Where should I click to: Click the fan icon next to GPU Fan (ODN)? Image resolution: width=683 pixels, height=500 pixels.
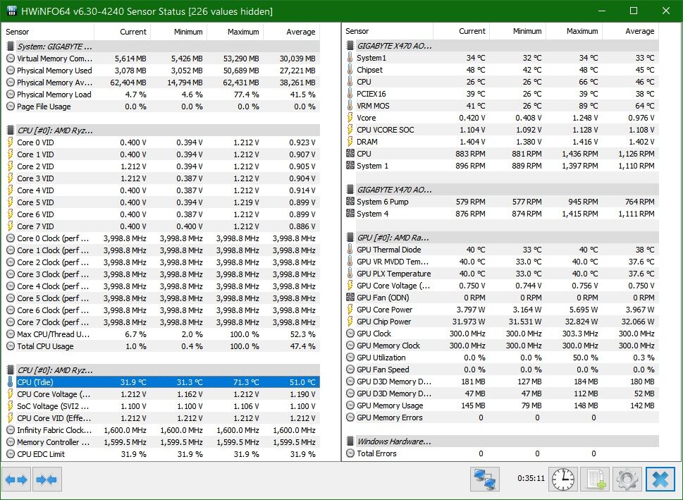pyautogui.click(x=350, y=298)
